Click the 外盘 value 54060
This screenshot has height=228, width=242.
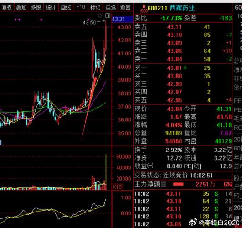tap(174, 141)
